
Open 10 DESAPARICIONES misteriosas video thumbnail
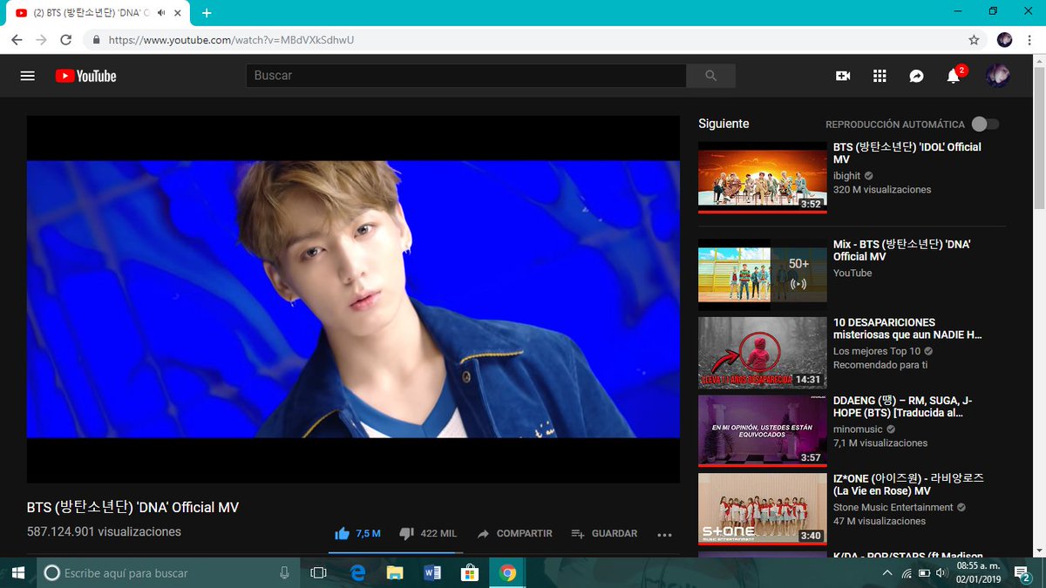pyautogui.click(x=763, y=352)
